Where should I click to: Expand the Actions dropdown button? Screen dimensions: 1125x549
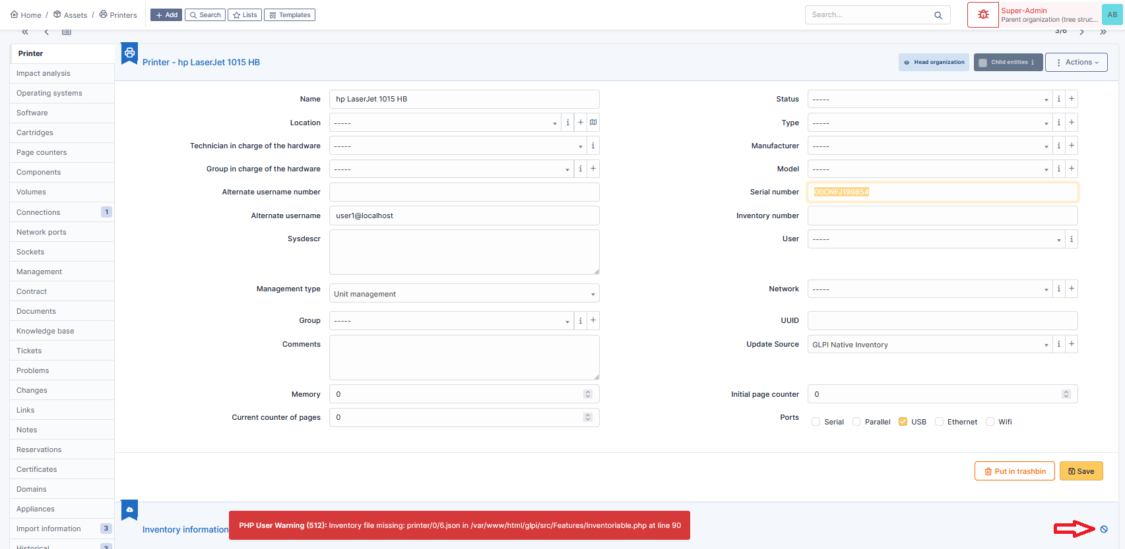click(1076, 63)
